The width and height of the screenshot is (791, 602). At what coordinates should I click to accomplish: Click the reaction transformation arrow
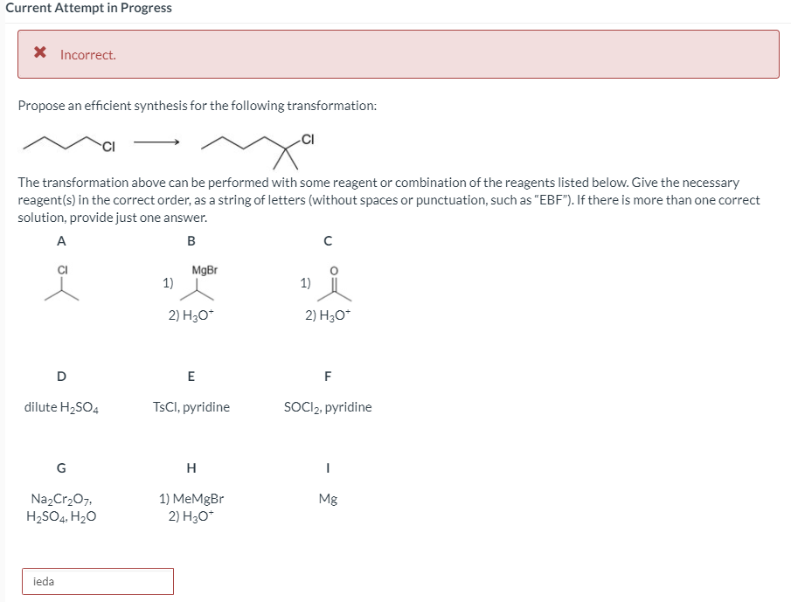point(157,142)
